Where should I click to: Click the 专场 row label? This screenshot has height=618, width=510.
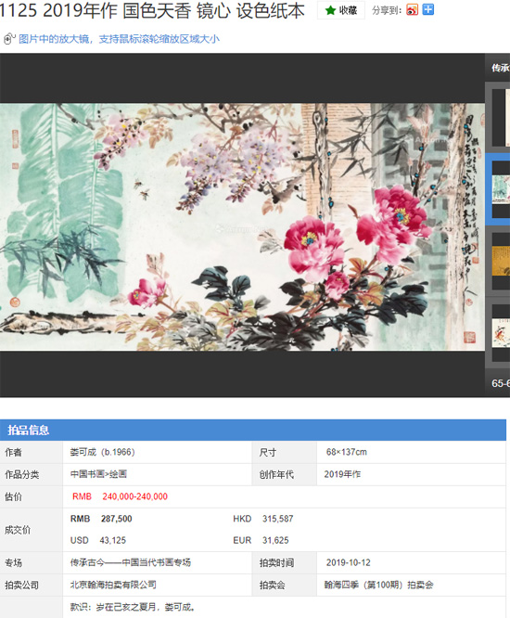13,562
